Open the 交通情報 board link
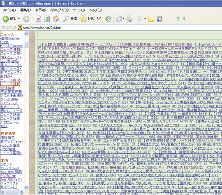The width and height of the screenshot is (222, 195). pos(7,88)
